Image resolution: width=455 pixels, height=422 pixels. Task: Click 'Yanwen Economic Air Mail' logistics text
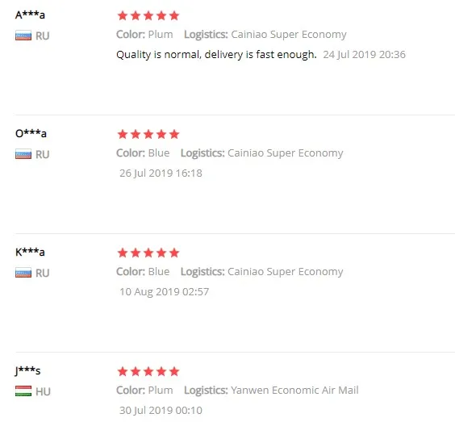click(294, 390)
